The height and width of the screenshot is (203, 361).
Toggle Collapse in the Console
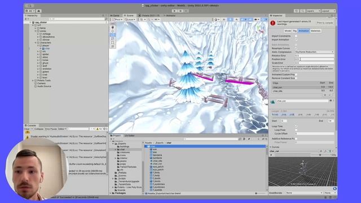(x=39, y=129)
